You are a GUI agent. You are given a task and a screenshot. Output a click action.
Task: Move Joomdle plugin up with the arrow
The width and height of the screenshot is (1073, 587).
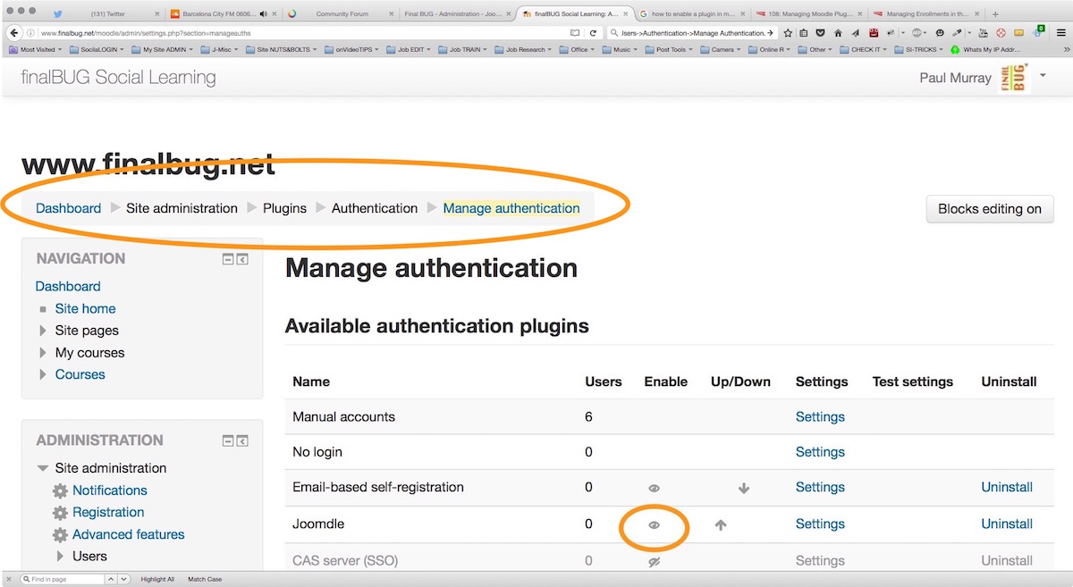tap(721, 525)
